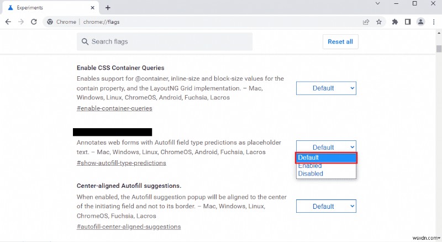Viewport: 442px width, 242px height.
Task: Reload the page with refresh icon
Action: [34, 22]
